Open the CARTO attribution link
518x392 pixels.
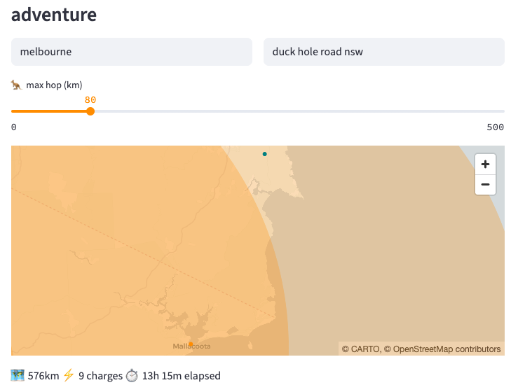tap(366, 349)
